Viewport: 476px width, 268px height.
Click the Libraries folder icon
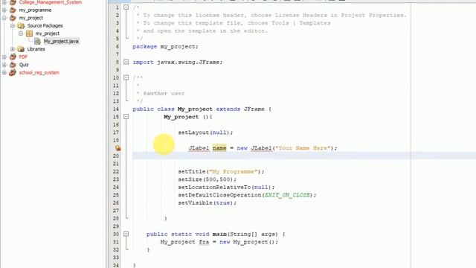coord(21,49)
